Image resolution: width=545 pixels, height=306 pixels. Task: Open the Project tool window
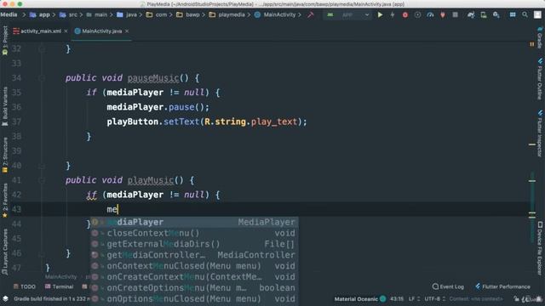coord(5,40)
